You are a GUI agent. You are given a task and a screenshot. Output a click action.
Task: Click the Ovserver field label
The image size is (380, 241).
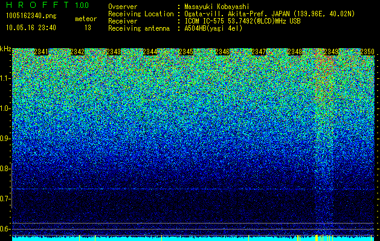123,7
